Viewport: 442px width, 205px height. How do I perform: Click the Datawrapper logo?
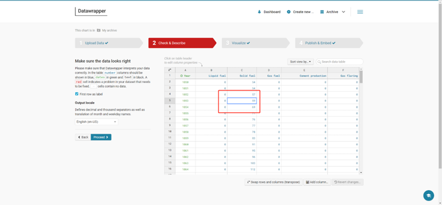[x=91, y=12]
